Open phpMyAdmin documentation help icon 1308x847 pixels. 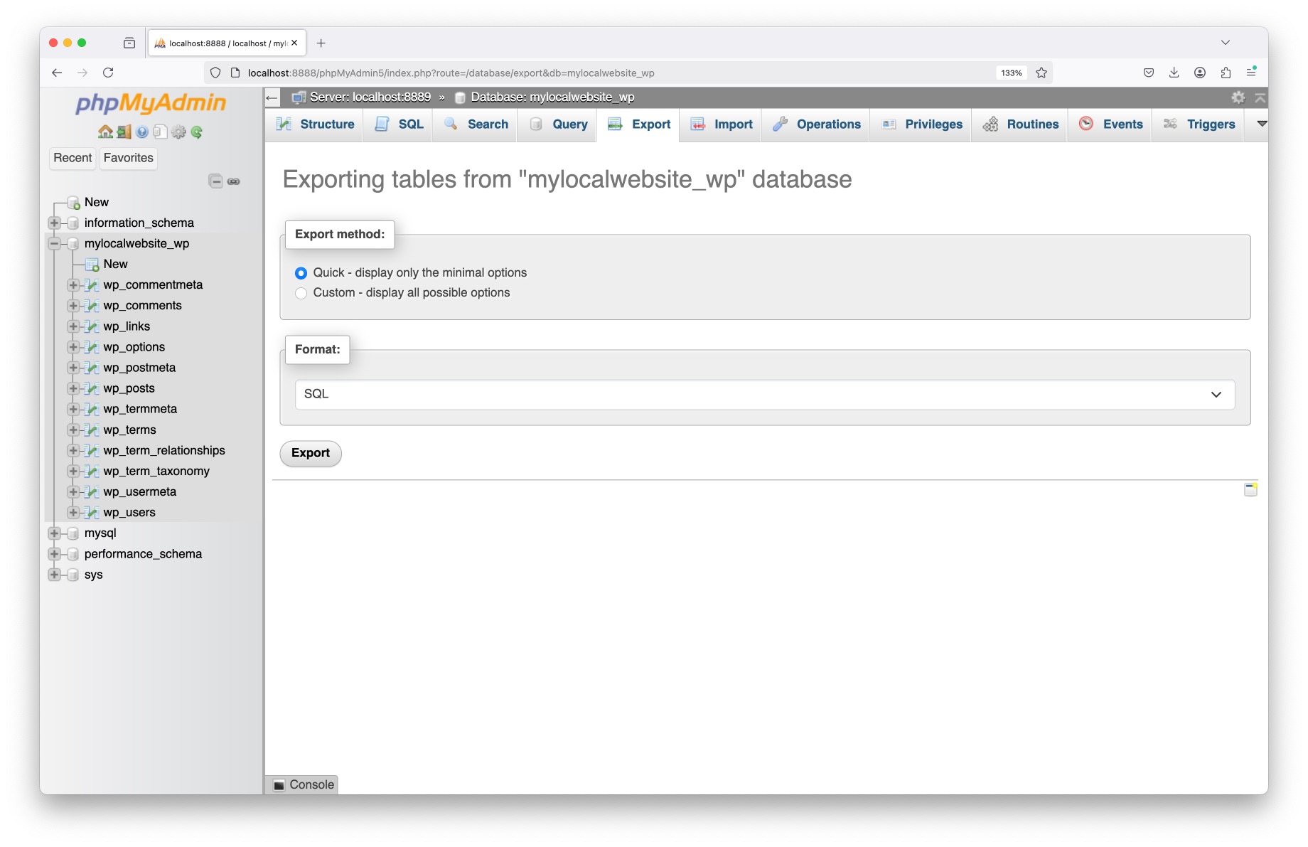coord(142,132)
